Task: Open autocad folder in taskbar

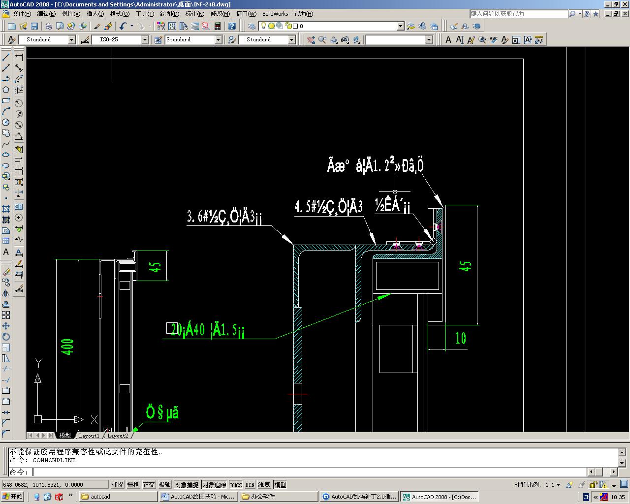Action: click(x=118, y=497)
